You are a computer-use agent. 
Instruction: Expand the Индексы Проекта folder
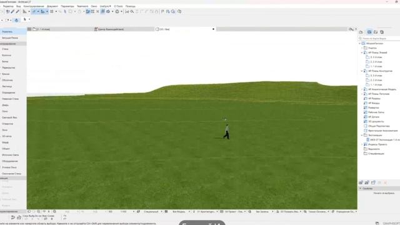(x=362, y=144)
